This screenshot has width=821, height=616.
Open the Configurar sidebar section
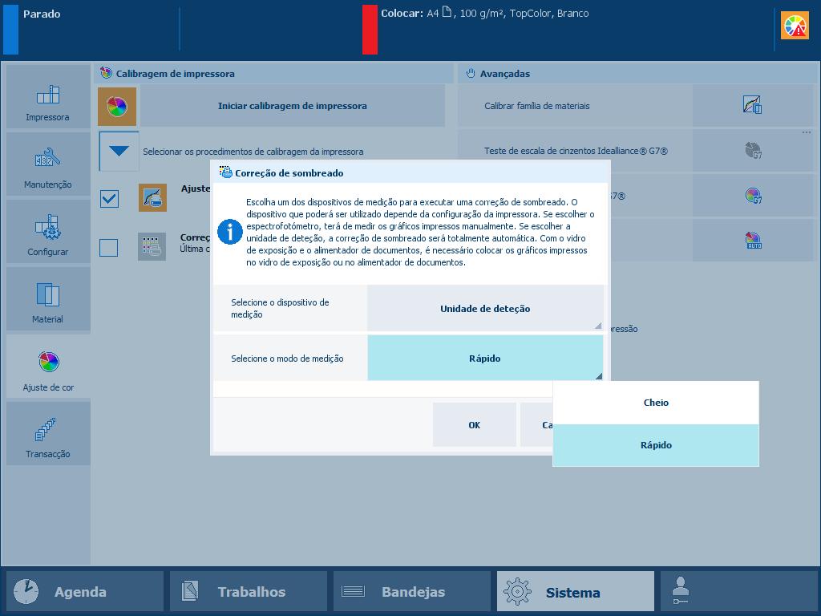coord(48,233)
